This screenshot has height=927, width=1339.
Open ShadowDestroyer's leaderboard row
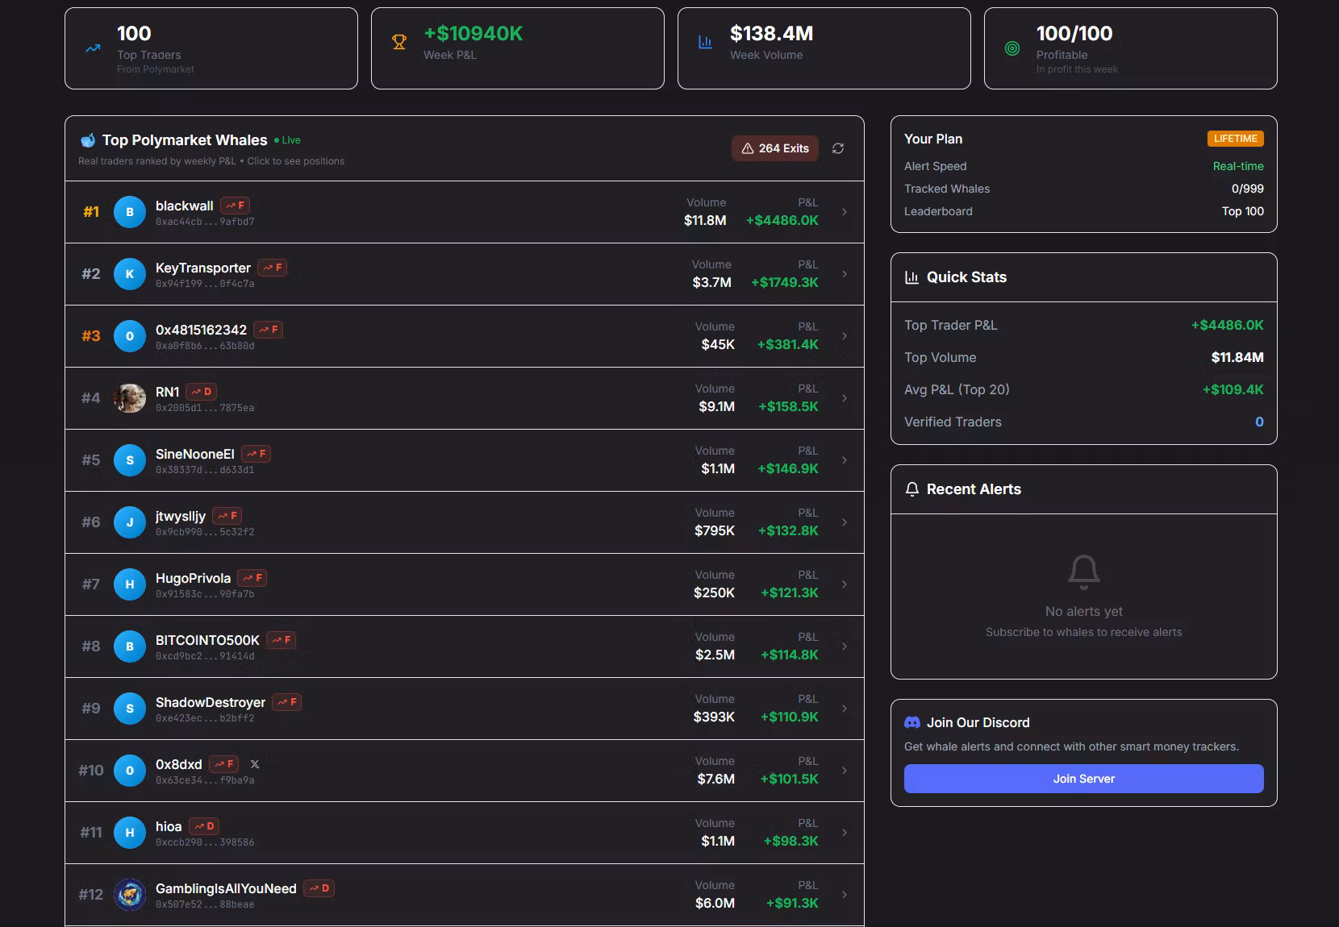(x=464, y=709)
